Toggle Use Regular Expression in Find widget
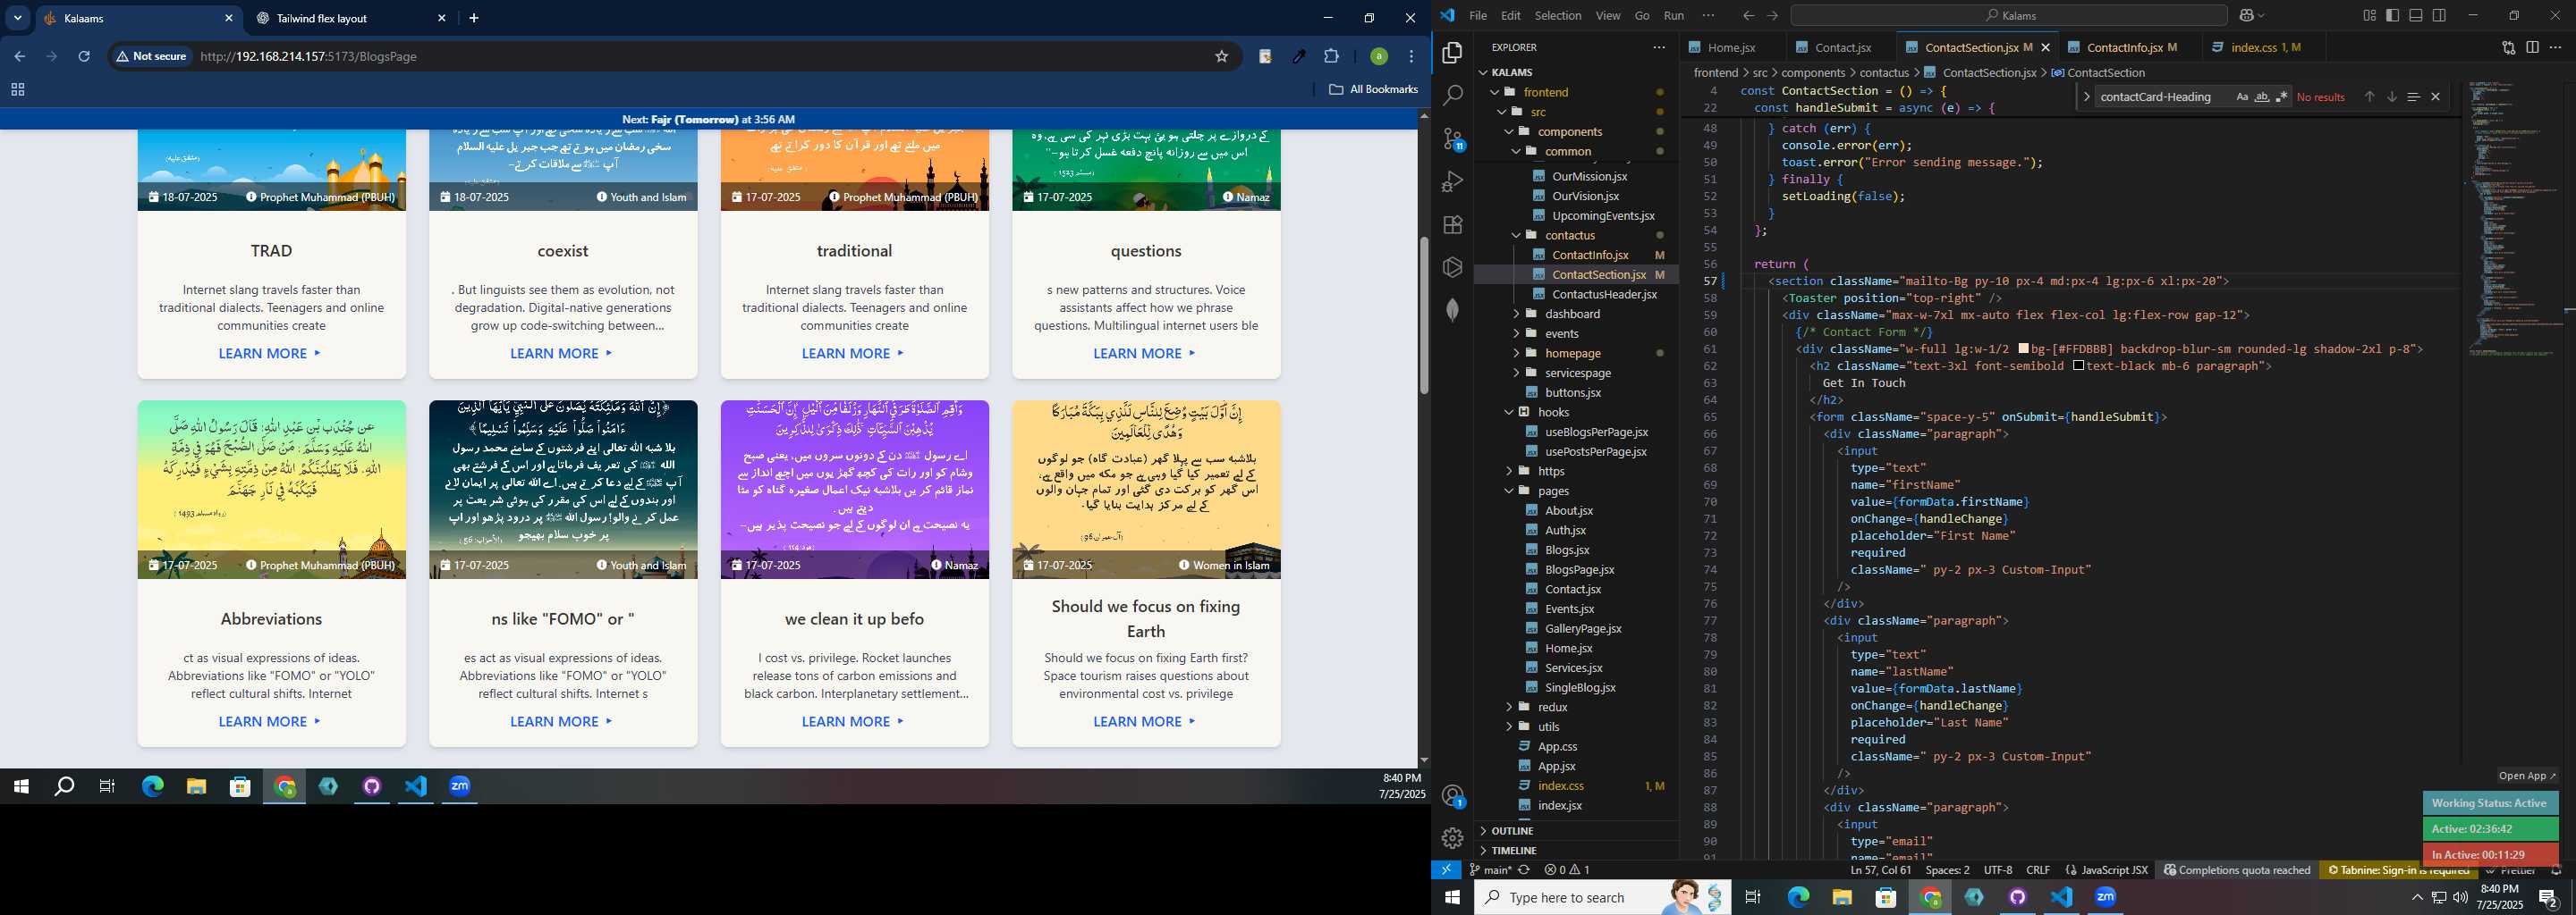The image size is (2576, 915). [2281, 97]
